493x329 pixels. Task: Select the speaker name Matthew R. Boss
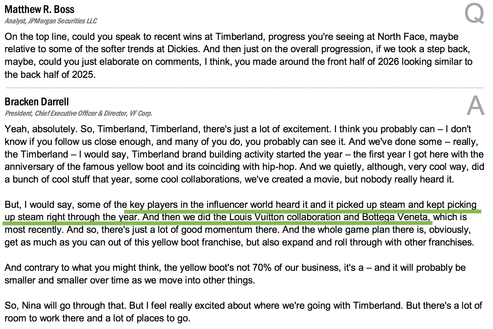(40, 9)
